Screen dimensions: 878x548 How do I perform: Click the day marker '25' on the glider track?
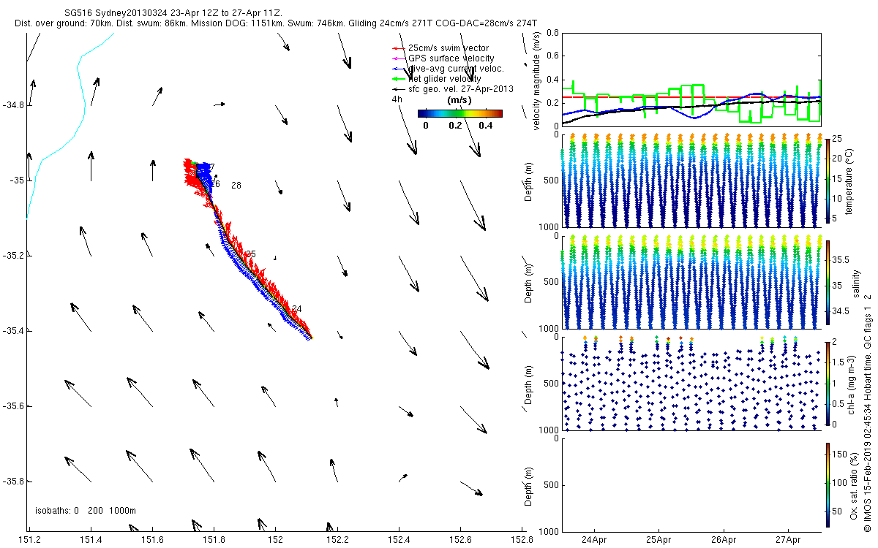[251, 254]
